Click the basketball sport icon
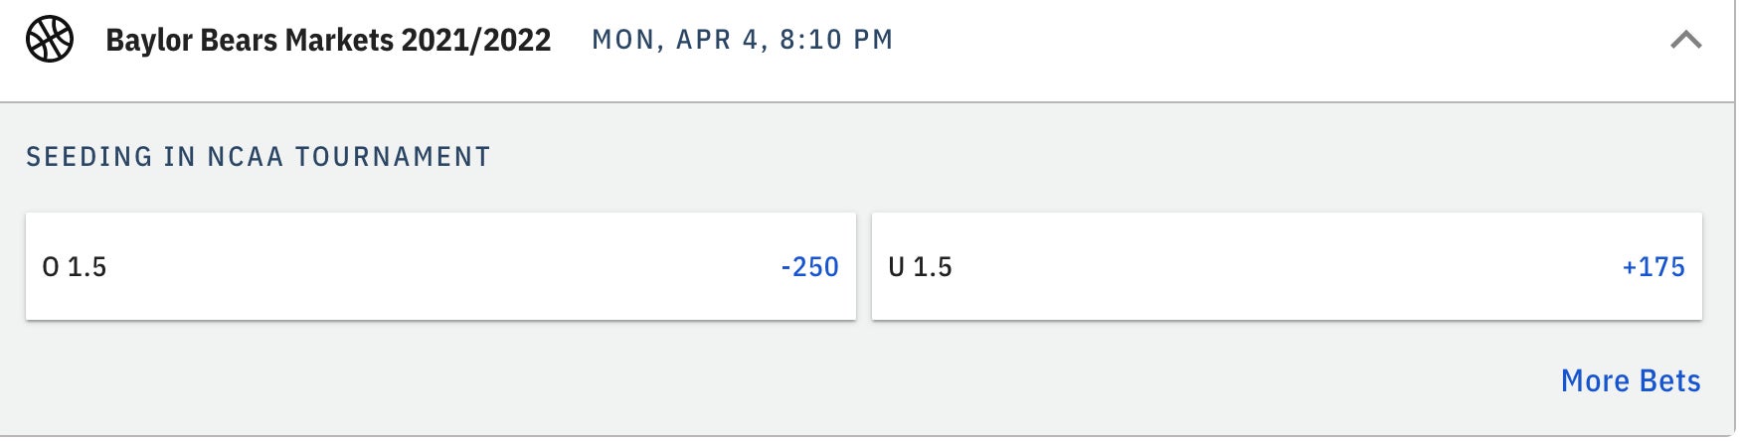Viewport: 1740px width, 441px height. click(x=50, y=41)
